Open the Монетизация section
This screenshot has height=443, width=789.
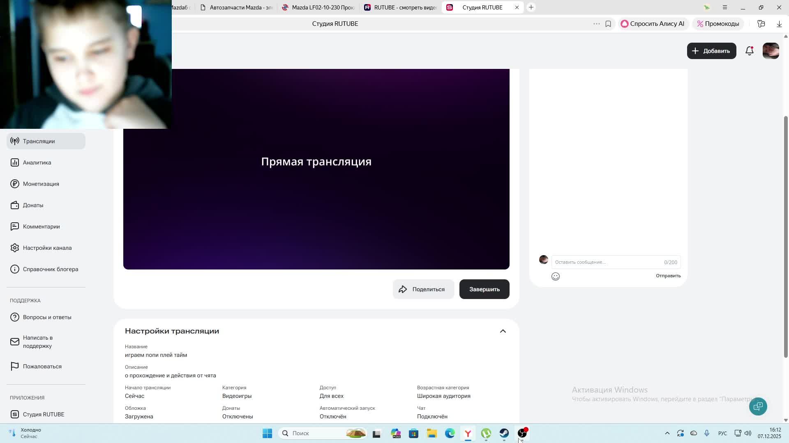tap(41, 184)
